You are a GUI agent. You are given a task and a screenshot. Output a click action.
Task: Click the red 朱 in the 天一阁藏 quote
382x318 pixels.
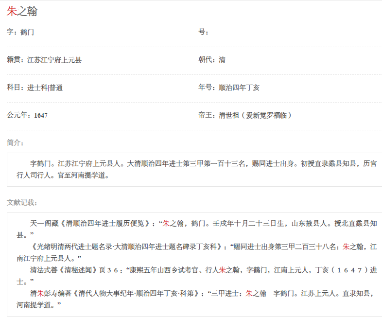(166, 224)
